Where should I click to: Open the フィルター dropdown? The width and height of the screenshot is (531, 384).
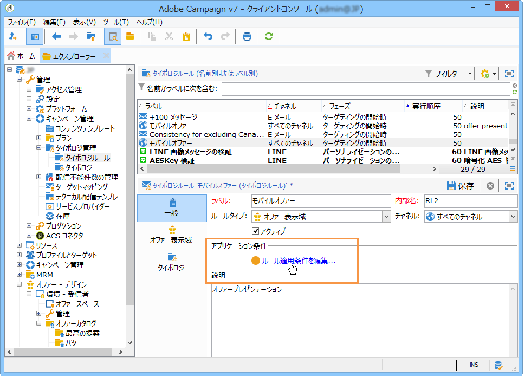(x=449, y=74)
